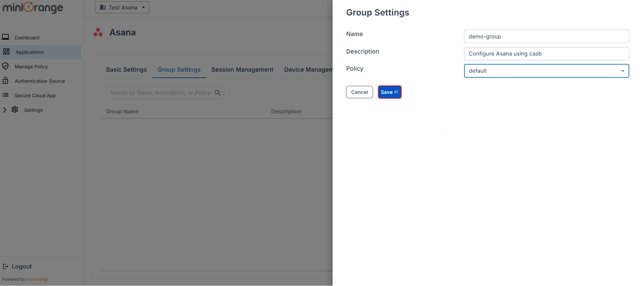The width and height of the screenshot is (642, 286).
Task: Switch to the Basic Settings tab
Action: (x=126, y=70)
